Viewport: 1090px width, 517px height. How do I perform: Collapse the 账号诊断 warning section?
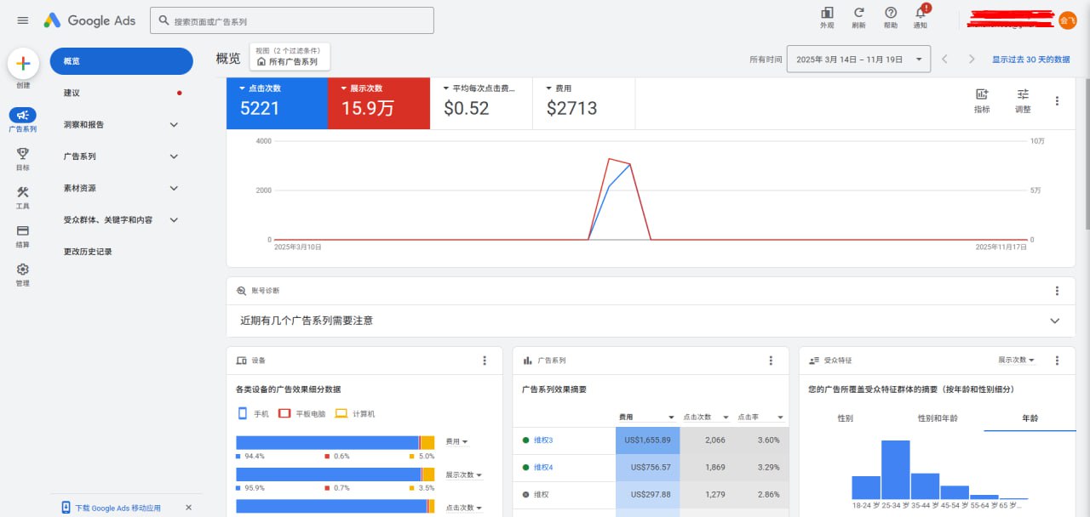pyautogui.click(x=1053, y=321)
